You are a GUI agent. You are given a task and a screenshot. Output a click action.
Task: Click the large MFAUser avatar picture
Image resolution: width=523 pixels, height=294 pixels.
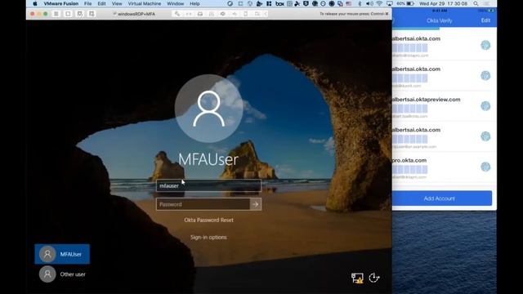209,109
